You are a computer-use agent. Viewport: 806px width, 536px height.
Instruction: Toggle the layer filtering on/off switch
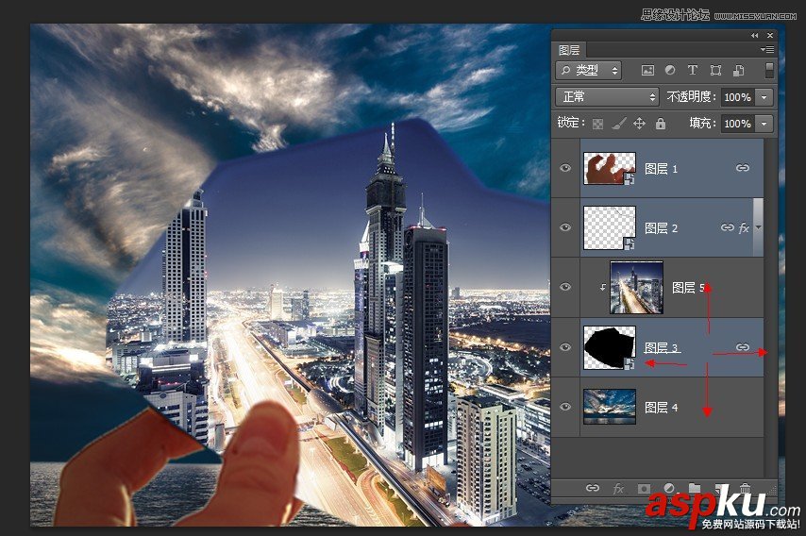click(769, 71)
